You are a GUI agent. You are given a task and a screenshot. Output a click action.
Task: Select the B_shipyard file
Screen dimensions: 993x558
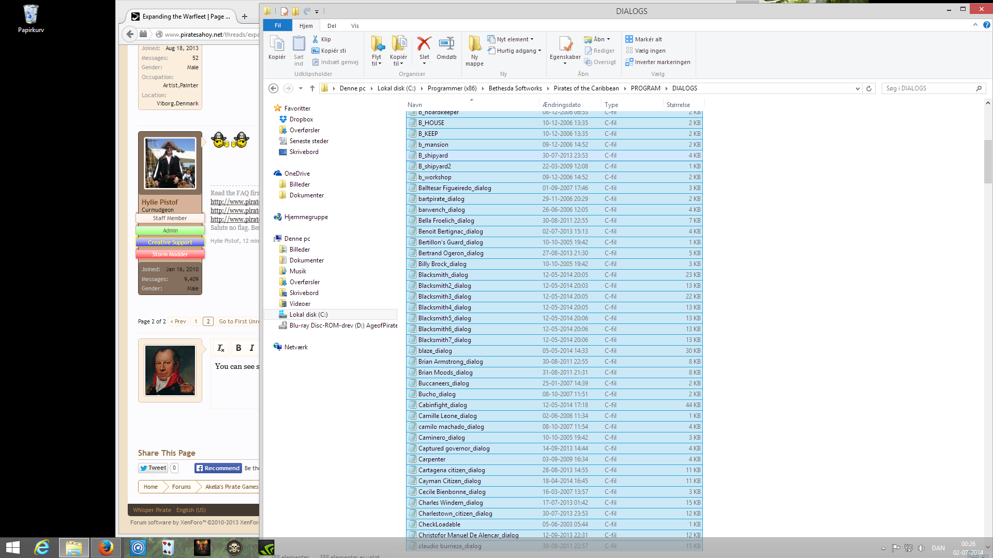(554, 156)
